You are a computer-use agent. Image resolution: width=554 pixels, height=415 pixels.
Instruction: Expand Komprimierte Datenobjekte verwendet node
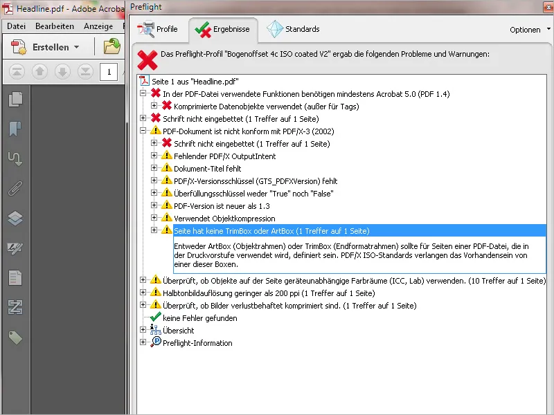click(154, 106)
